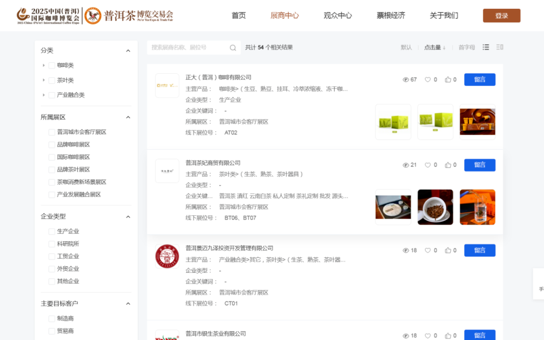
Task: Like 普洱茶妃商贸有限公司 with thumbs-up icon
Action: click(448, 165)
